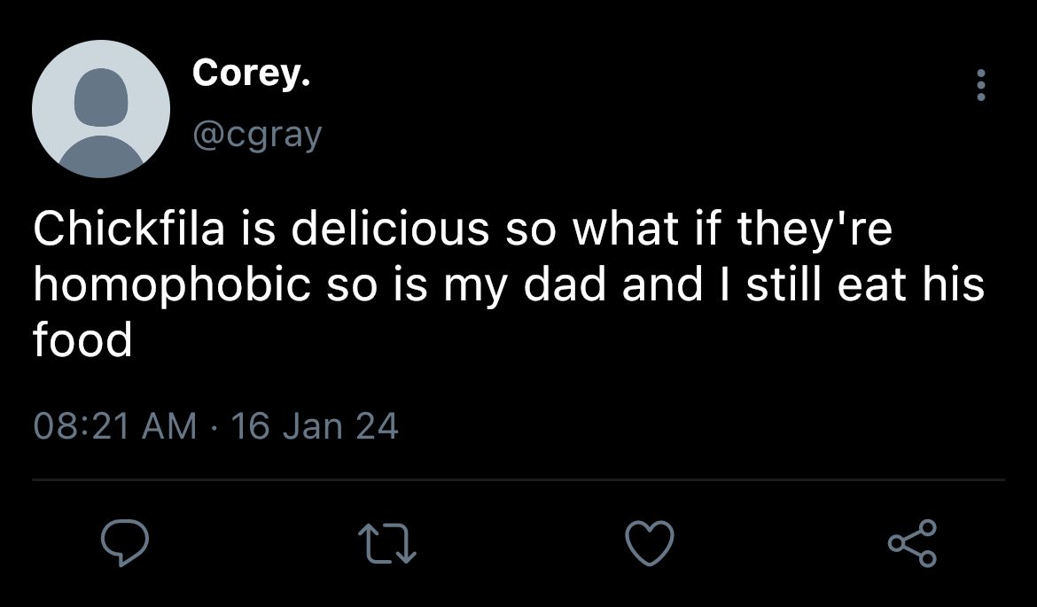This screenshot has height=607, width=1037.
Task: Visit the @cgray handle
Action: [257, 135]
